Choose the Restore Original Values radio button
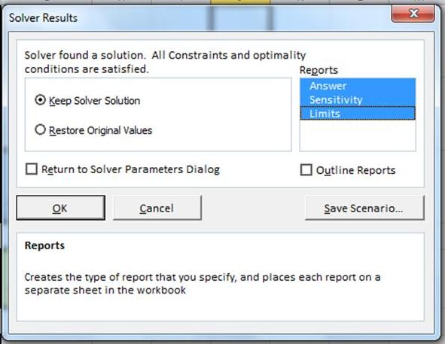 41,129
